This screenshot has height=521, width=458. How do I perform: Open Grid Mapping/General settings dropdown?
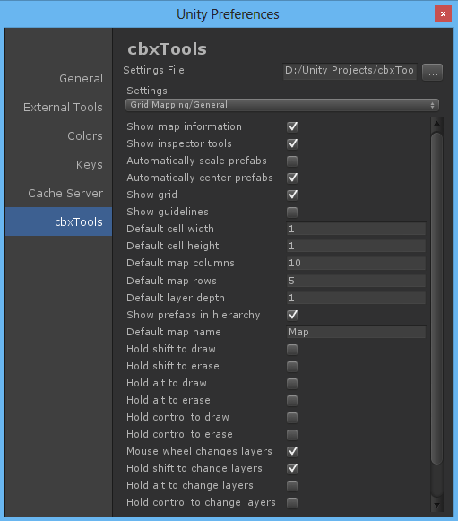point(282,105)
